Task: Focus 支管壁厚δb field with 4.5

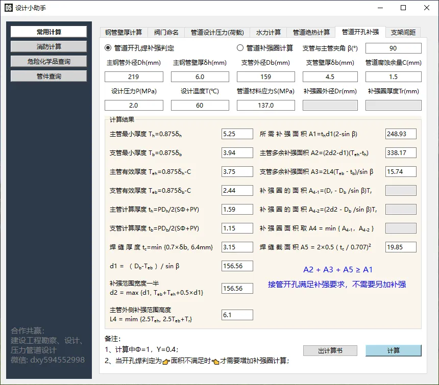Action: click(330, 76)
